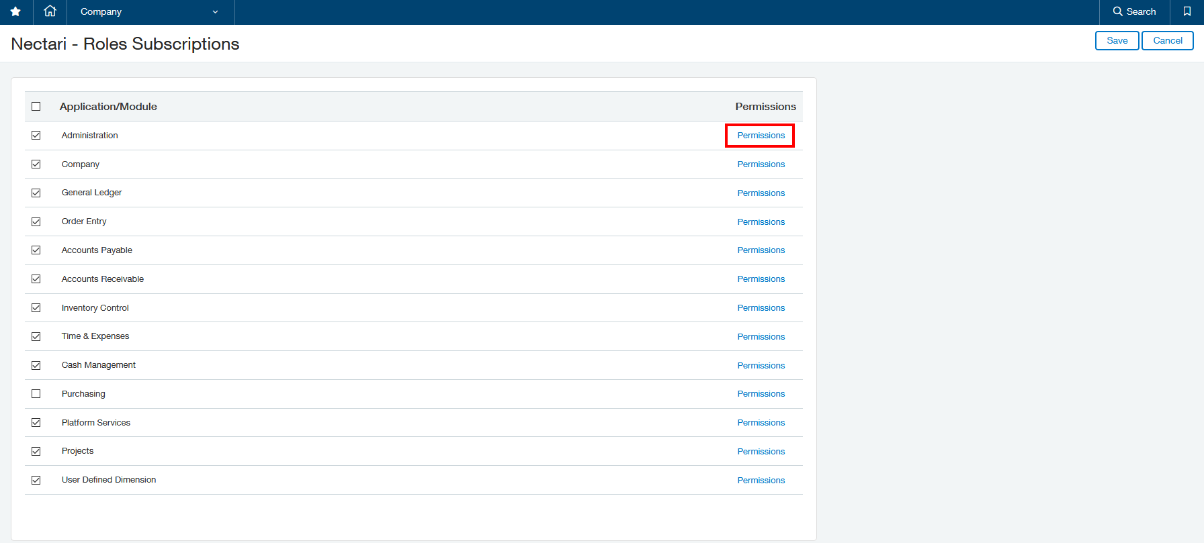Toggle the select-all header checkbox

point(36,107)
